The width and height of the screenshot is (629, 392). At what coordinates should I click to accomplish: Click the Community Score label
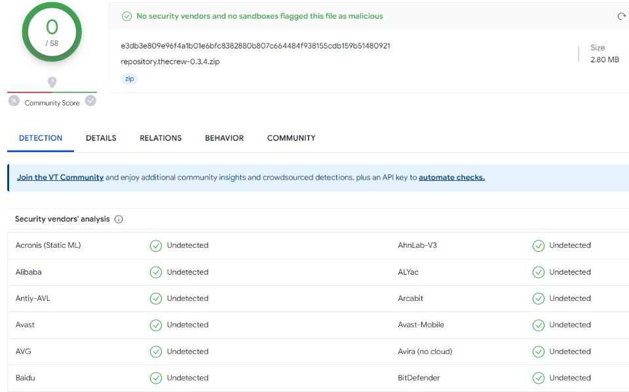point(52,103)
